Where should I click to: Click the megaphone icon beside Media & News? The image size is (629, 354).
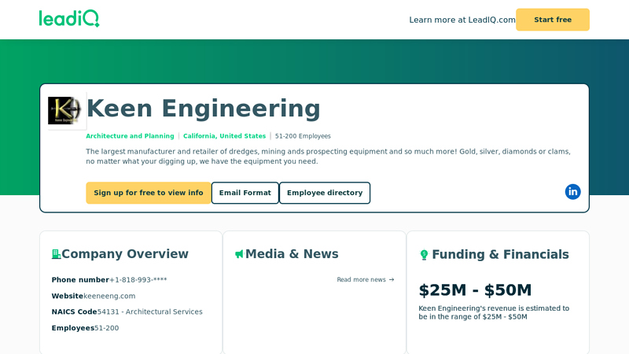click(240, 254)
